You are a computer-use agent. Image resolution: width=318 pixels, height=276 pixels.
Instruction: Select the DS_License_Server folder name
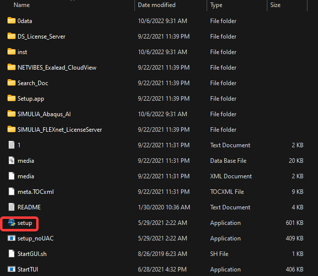point(41,37)
